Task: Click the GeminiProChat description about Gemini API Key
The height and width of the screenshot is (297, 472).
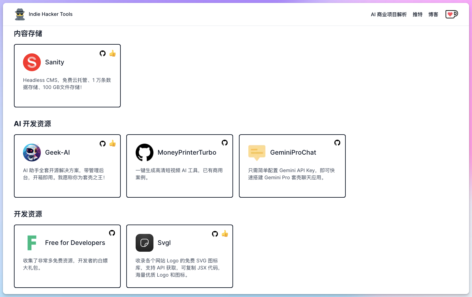Action: tap(292, 174)
